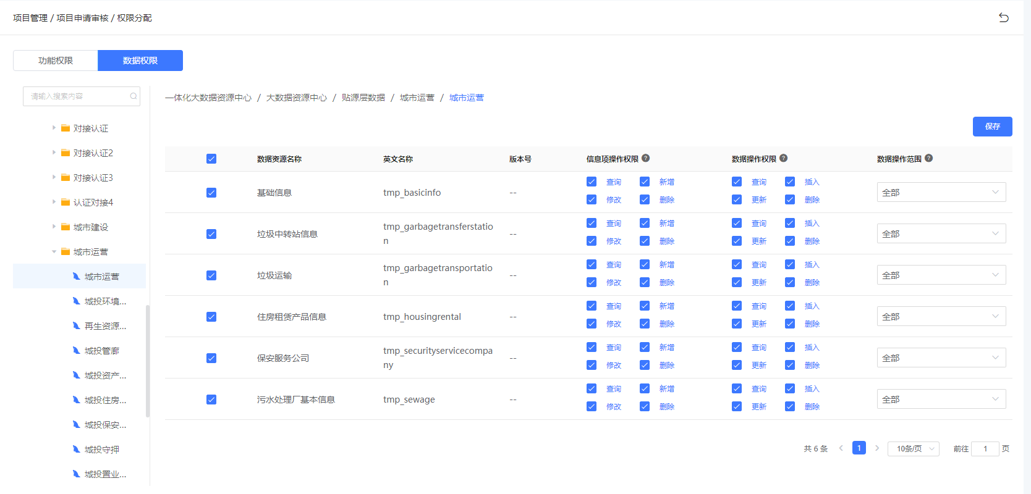Screen dimensions: 1031x494
Task: Click breadcrumb 大数据资源中心
Action: [297, 98]
